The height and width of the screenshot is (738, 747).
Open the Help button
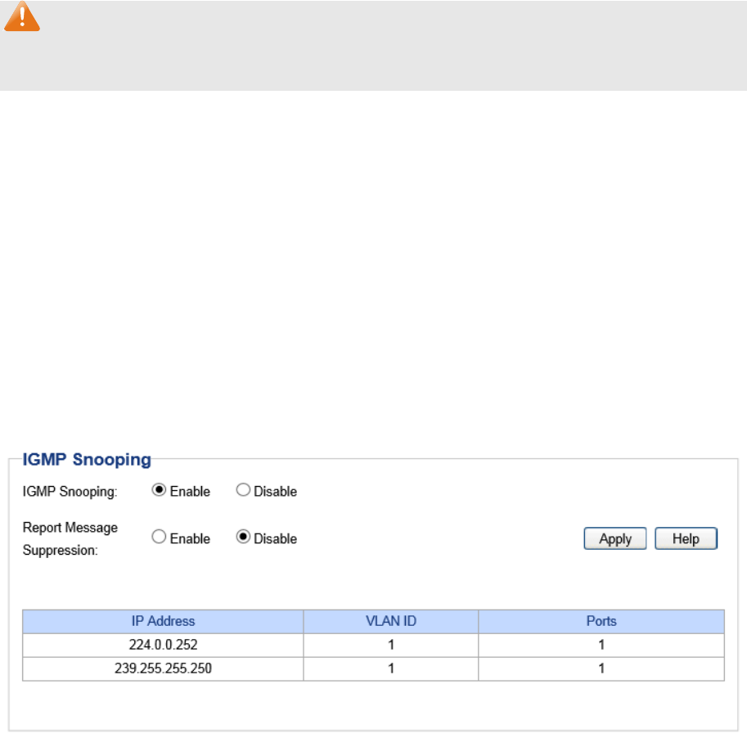tap(686, 538)
